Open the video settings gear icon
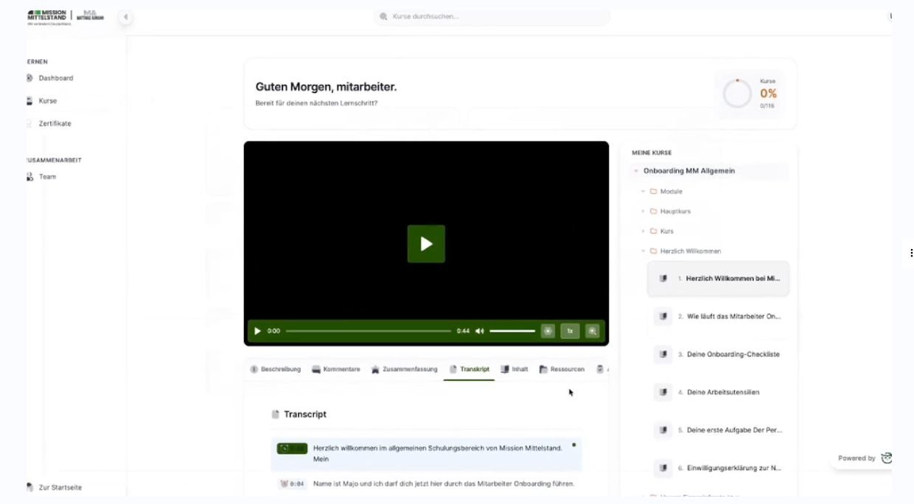This screenshot has width=914, height=504. click(x=548, y=331)
